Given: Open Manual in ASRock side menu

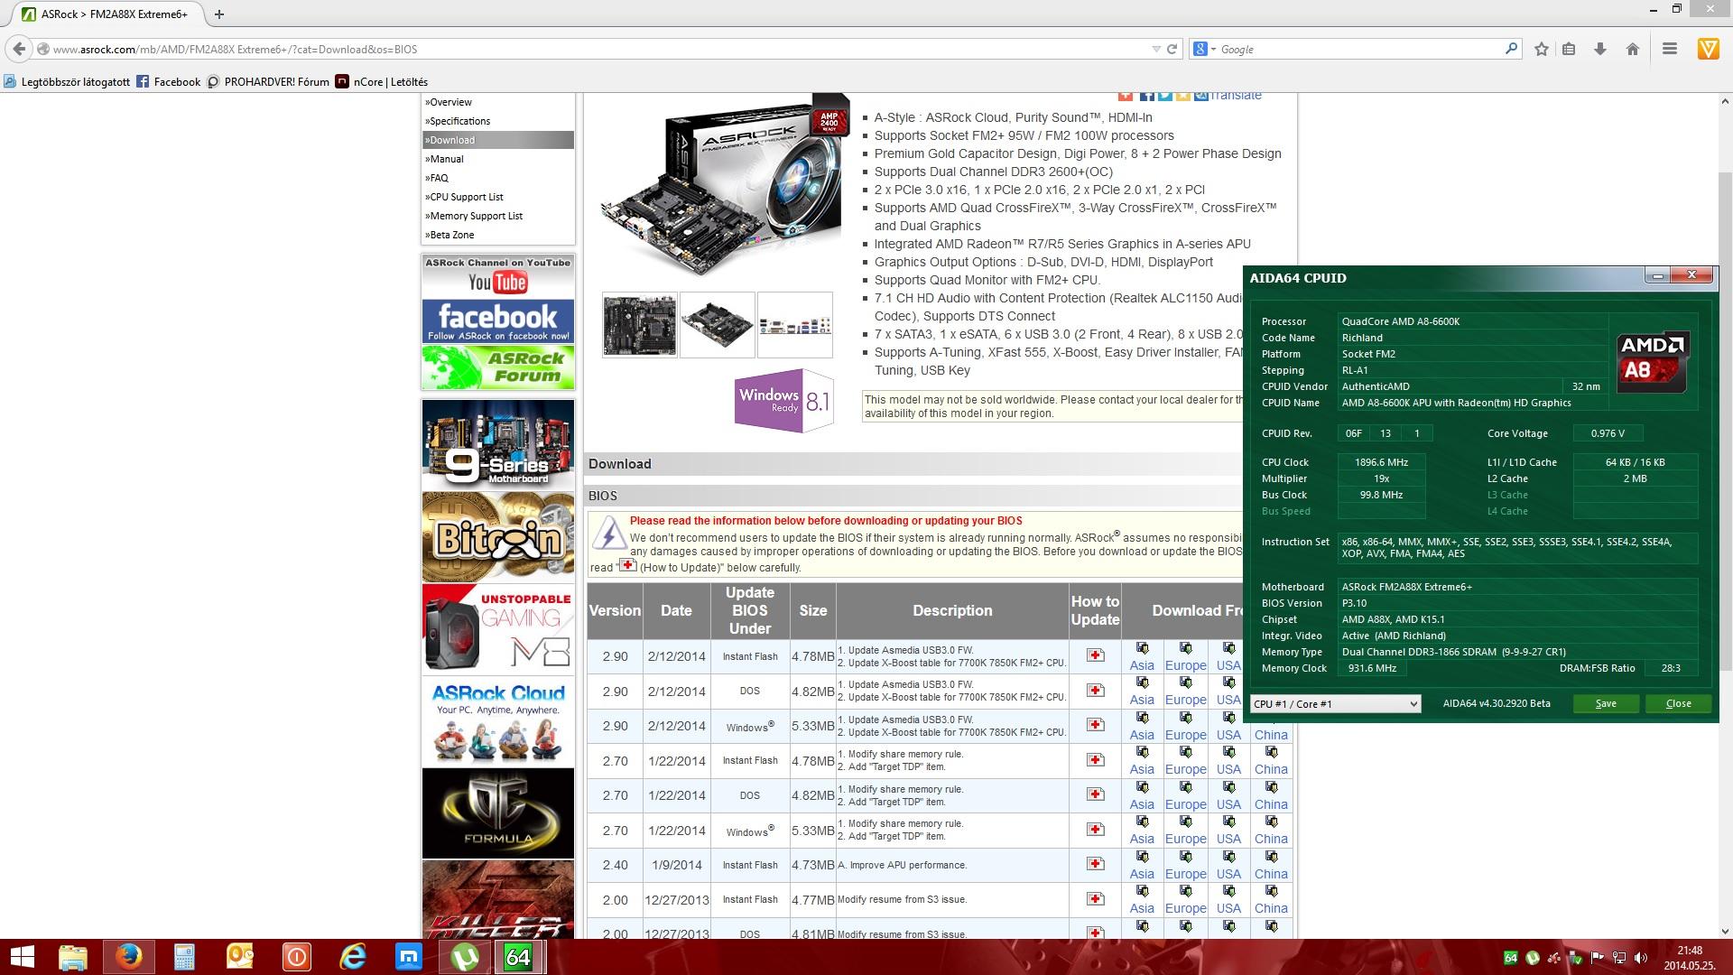Looking at the screenshot, I should [x=444, y=159].
